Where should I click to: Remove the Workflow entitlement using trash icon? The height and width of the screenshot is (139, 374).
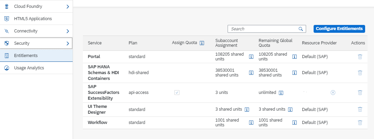(x=360, y=123)
